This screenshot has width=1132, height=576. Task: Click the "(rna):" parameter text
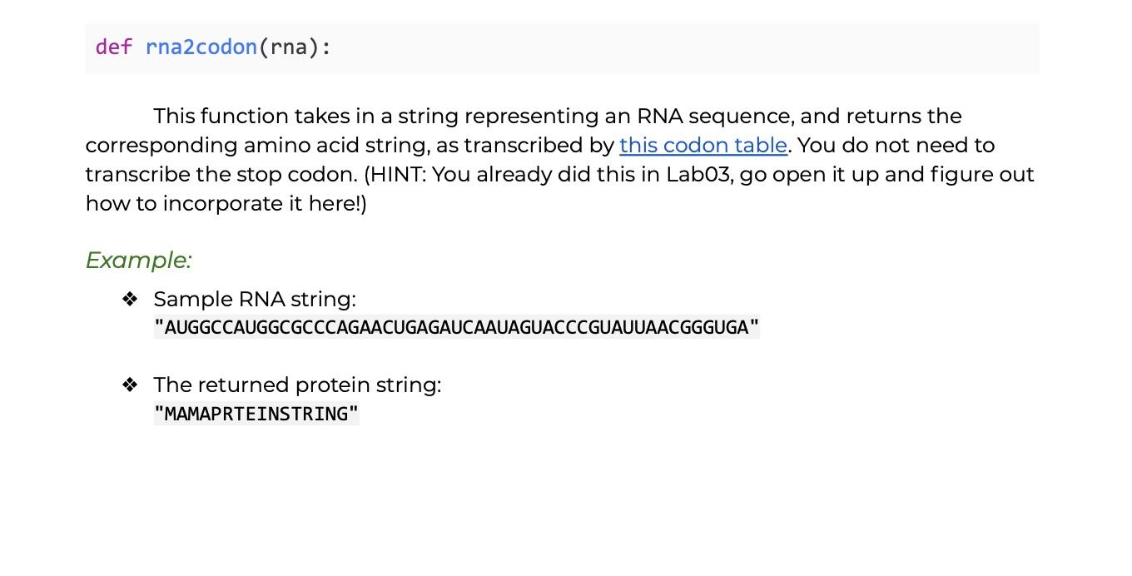295,47
